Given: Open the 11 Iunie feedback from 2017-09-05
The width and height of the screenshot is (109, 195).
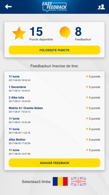Looking at the screenshot, I should click(54, 78).
